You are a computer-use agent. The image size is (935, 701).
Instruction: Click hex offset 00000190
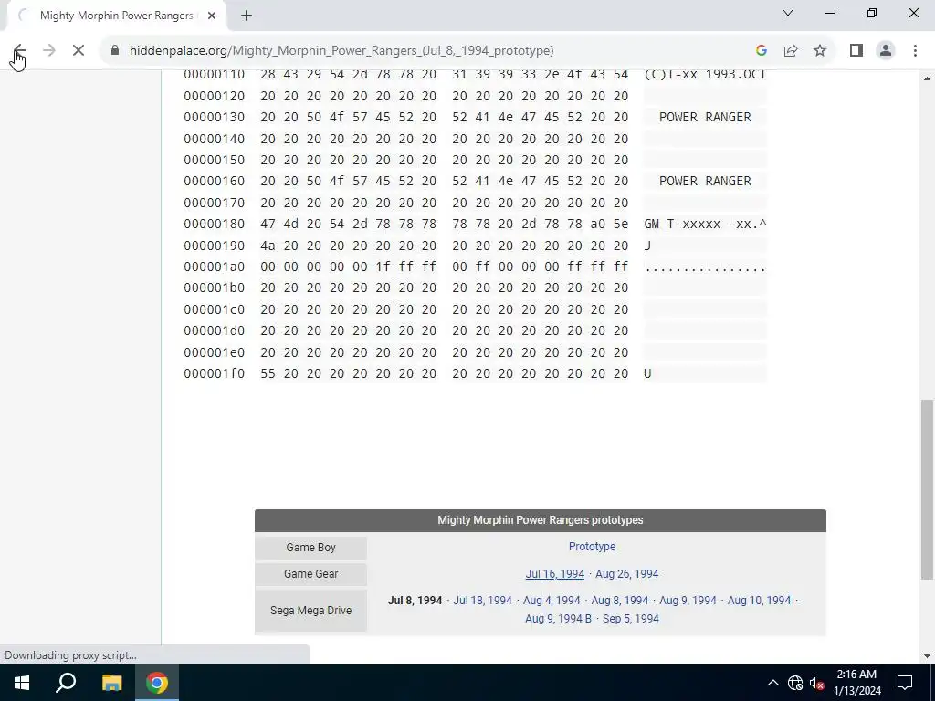(214, 246)
